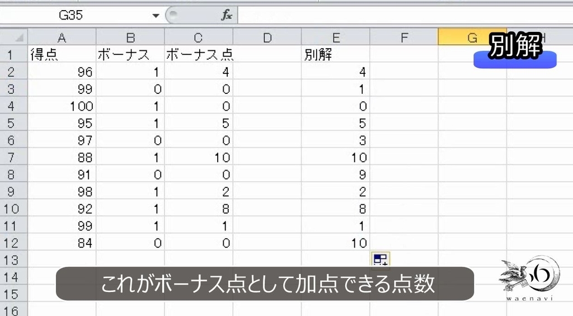Click cell E8 with value 9
The height and width of the screenshot is (316, 573).
[x=336, y=174]
